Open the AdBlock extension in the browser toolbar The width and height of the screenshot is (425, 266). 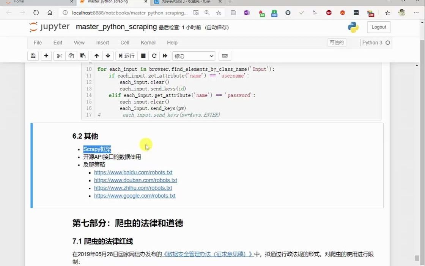coord(329,13)
